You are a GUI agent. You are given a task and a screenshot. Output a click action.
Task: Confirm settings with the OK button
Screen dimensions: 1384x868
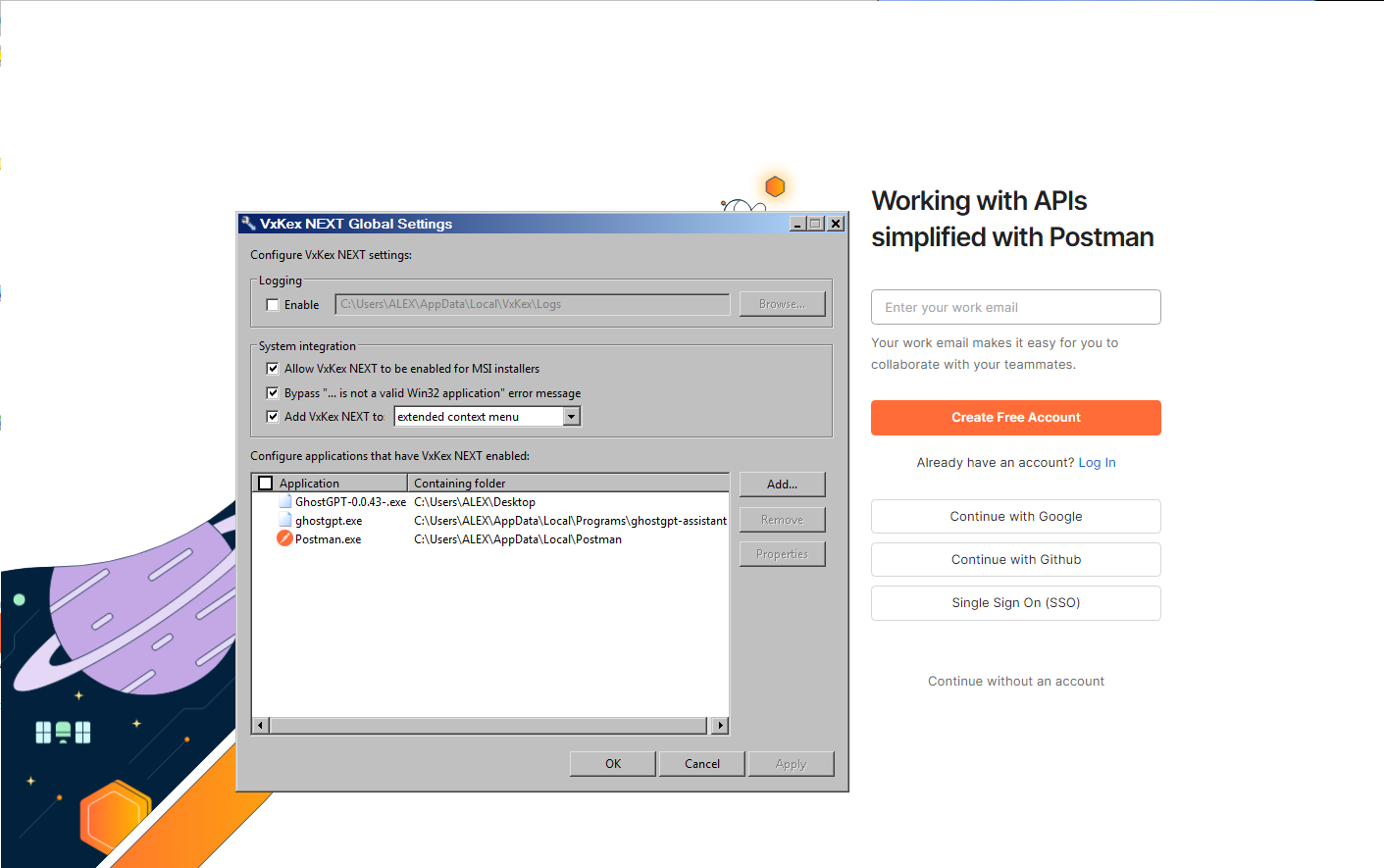point(613,764)
